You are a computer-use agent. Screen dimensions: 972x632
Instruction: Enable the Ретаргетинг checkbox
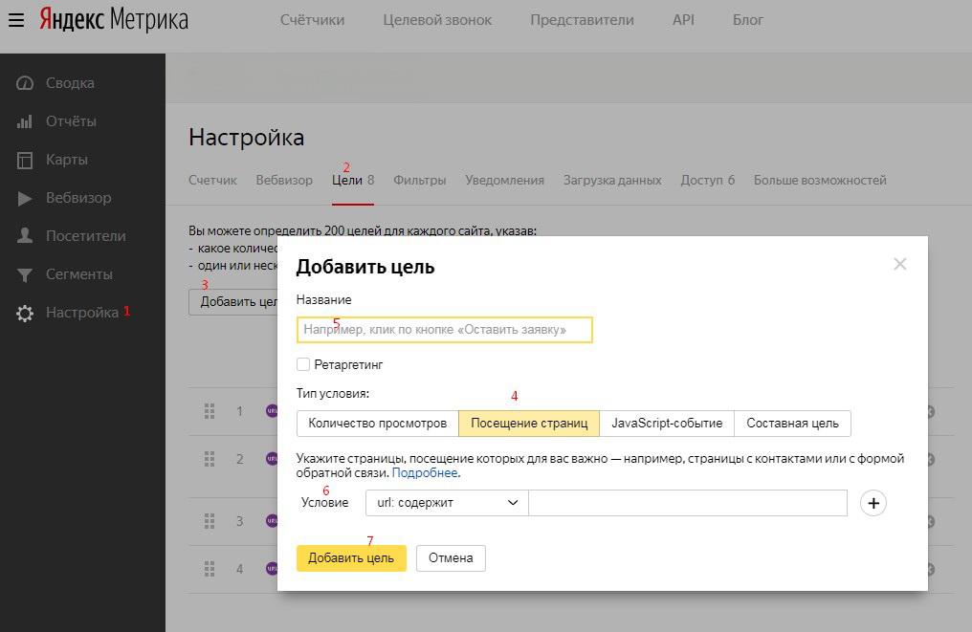pyautogui.click(x=303, y=364)
